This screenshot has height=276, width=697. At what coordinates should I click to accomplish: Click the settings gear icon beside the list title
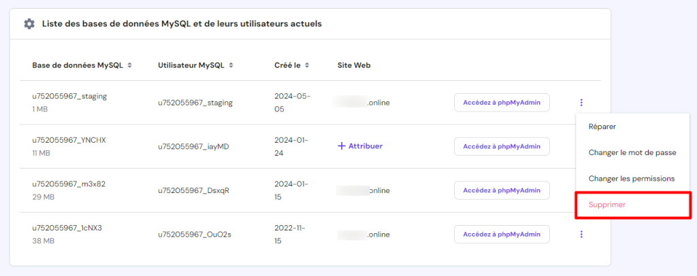click(29, 24)
